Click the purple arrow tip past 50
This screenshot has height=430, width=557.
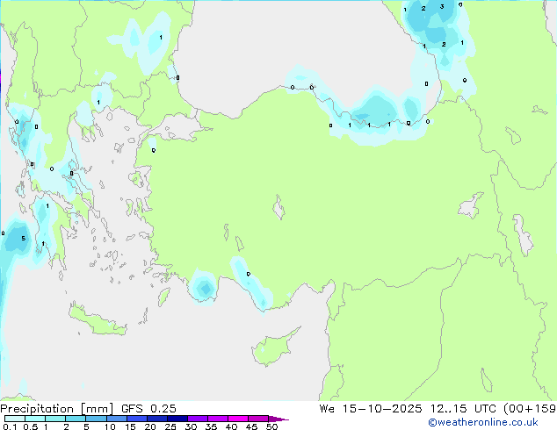click(x=278, y=419)
